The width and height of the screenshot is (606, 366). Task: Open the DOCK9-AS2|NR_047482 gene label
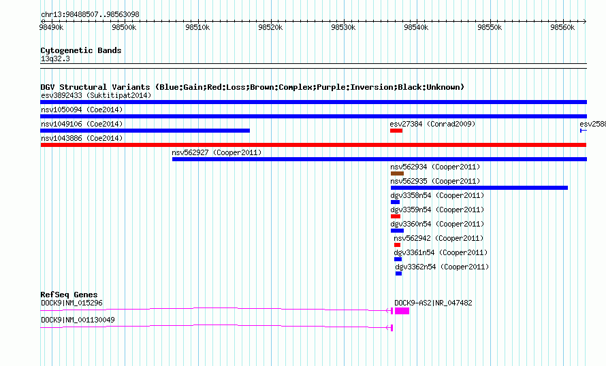[x=433, y=303]
